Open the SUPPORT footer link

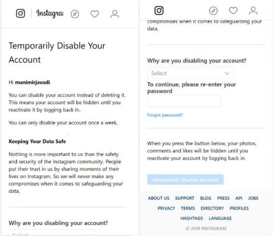[x=185, y=198]
